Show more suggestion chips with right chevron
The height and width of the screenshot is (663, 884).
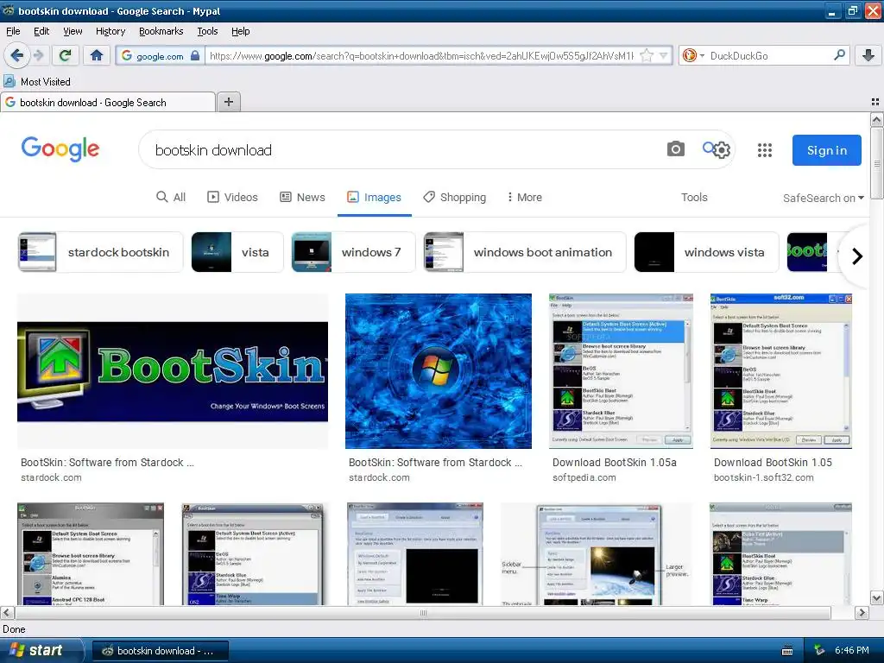pyautogui.click(x=857, y=256)
